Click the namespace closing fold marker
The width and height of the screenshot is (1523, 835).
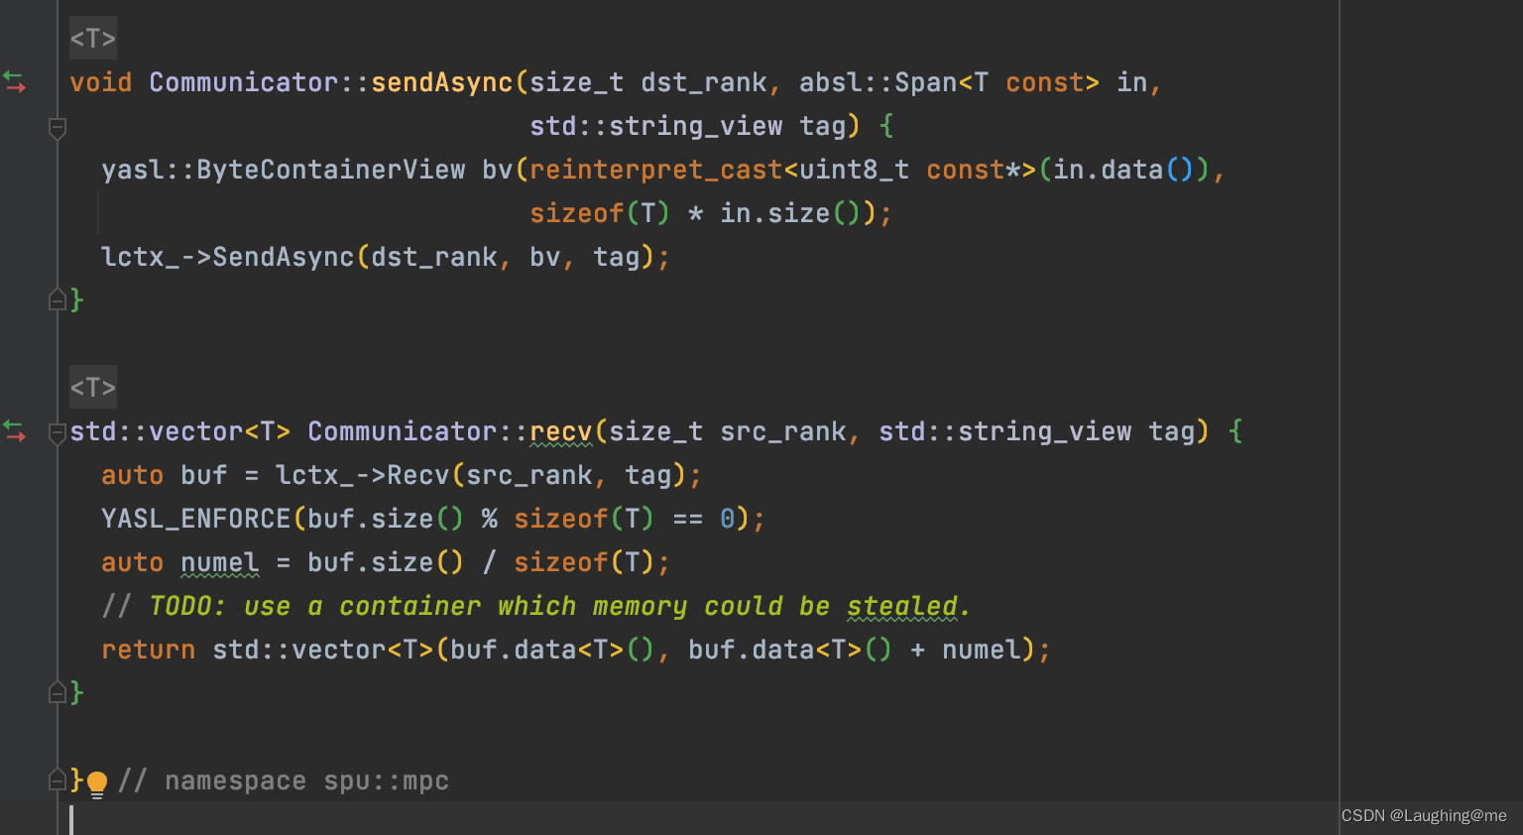point(58,780)
